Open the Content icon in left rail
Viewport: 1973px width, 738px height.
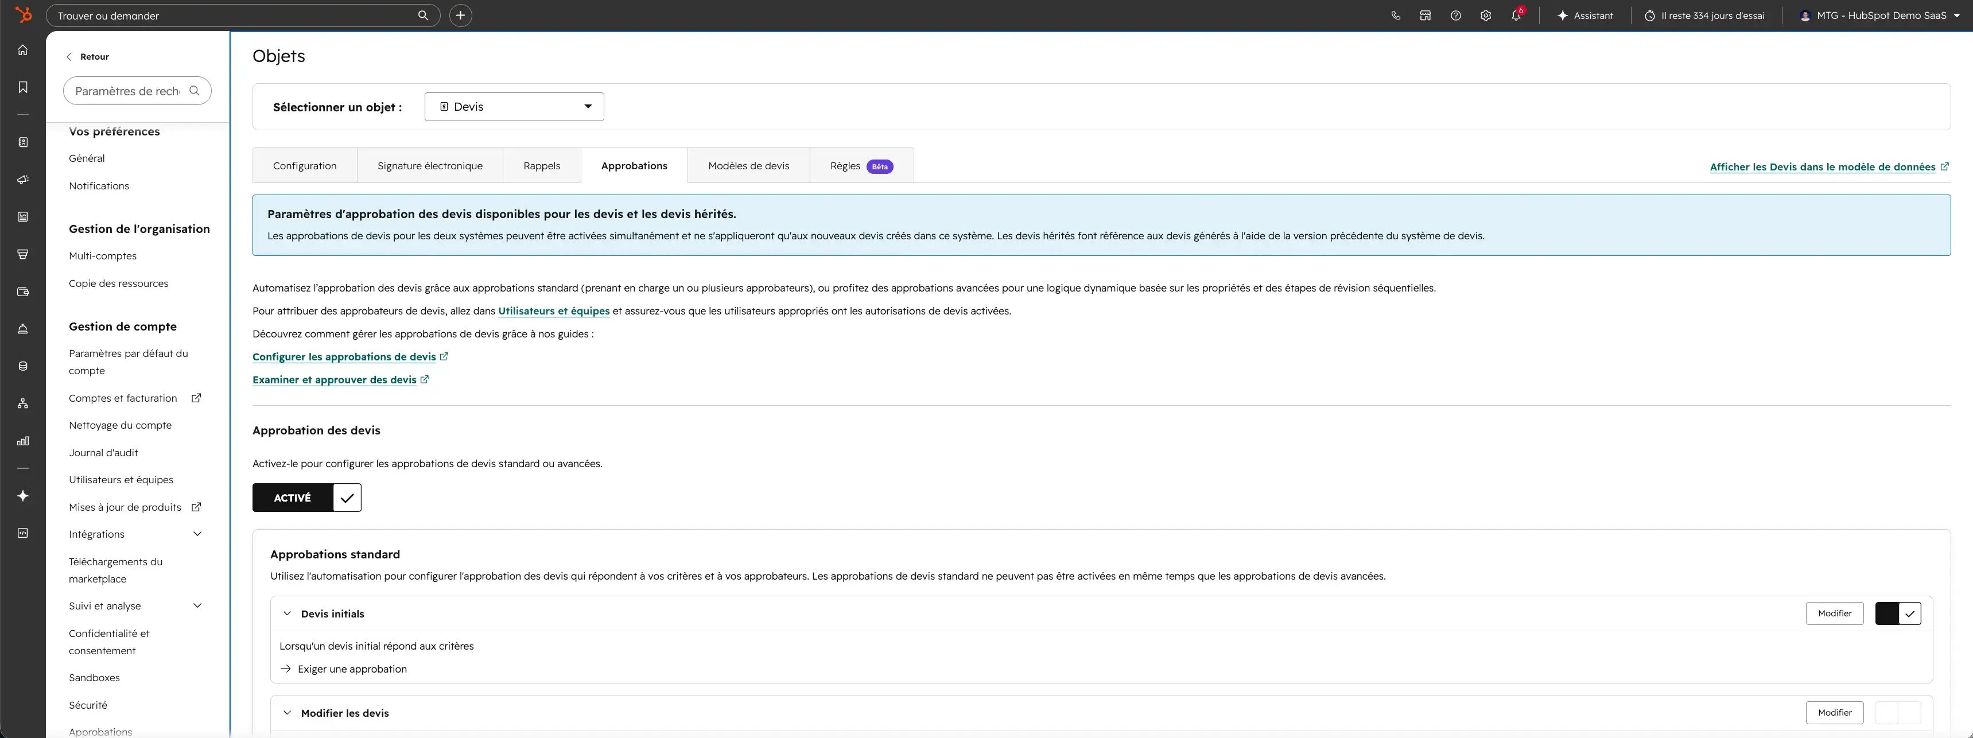tap(23, 217)
